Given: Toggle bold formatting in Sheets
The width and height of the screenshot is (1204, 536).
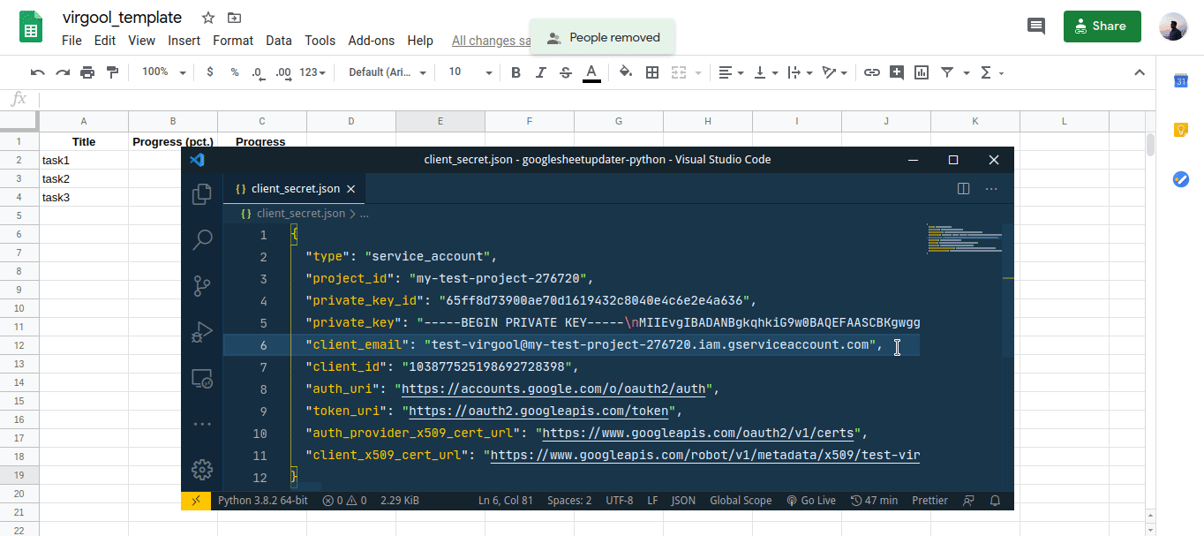Looking at the screenshot, I should click(x=516, y=72).
